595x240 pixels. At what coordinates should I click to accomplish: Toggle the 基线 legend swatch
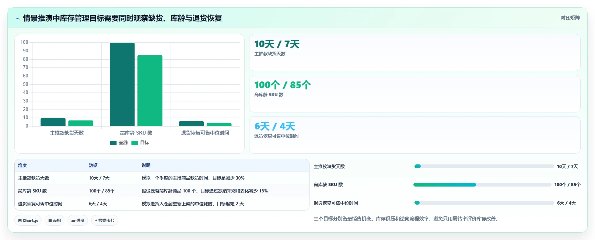(113, 143)
